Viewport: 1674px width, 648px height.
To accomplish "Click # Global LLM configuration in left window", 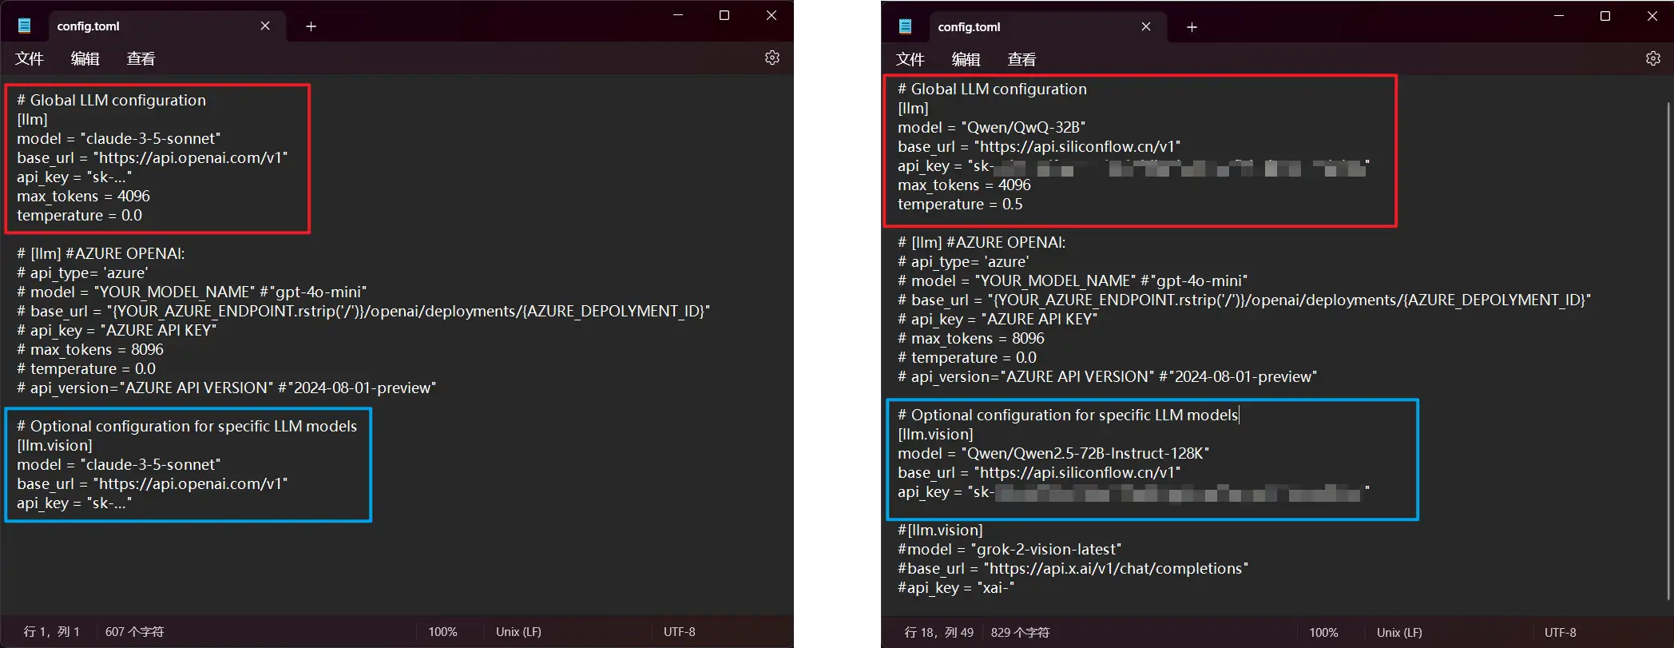I will [x=111, y=100].
